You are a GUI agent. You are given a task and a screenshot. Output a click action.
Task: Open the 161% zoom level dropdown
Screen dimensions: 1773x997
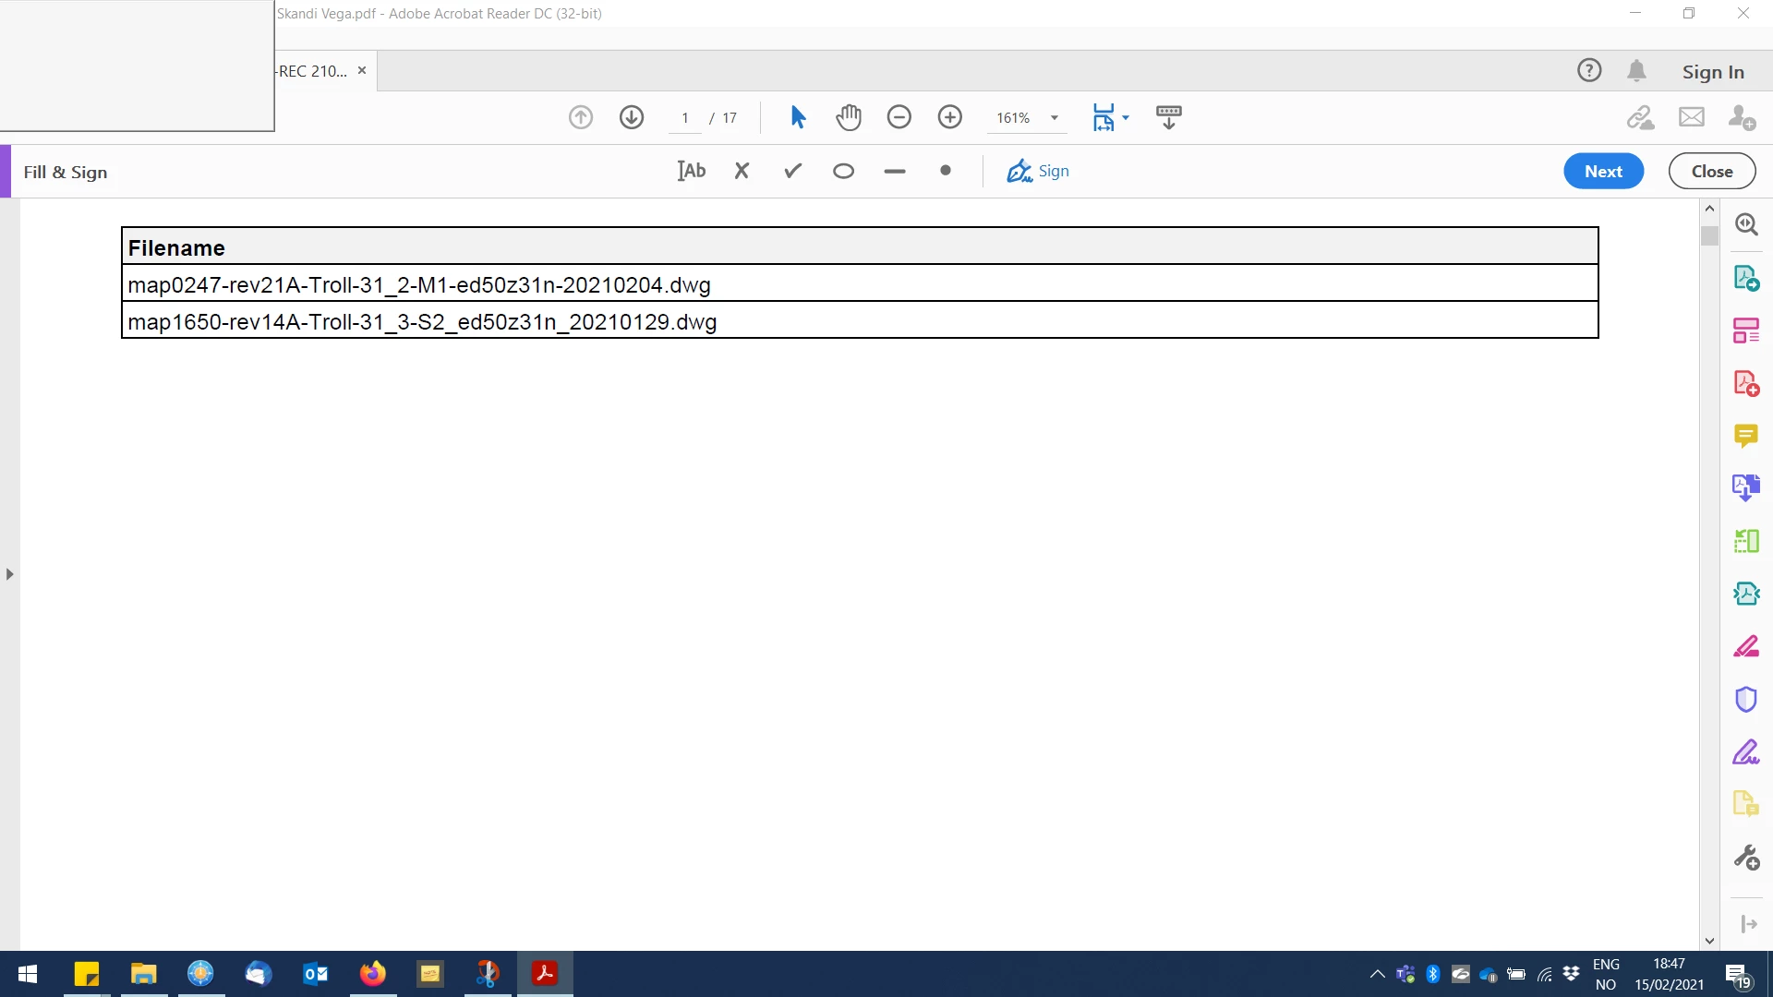[1054, 118]
